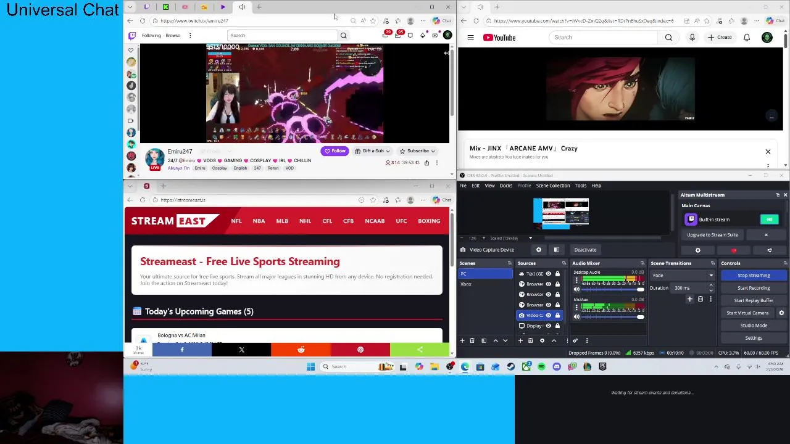Open UFC tab on Streameast
This screenshot has height=444, width=790.
pyautogui.click(x=401, y=221)
